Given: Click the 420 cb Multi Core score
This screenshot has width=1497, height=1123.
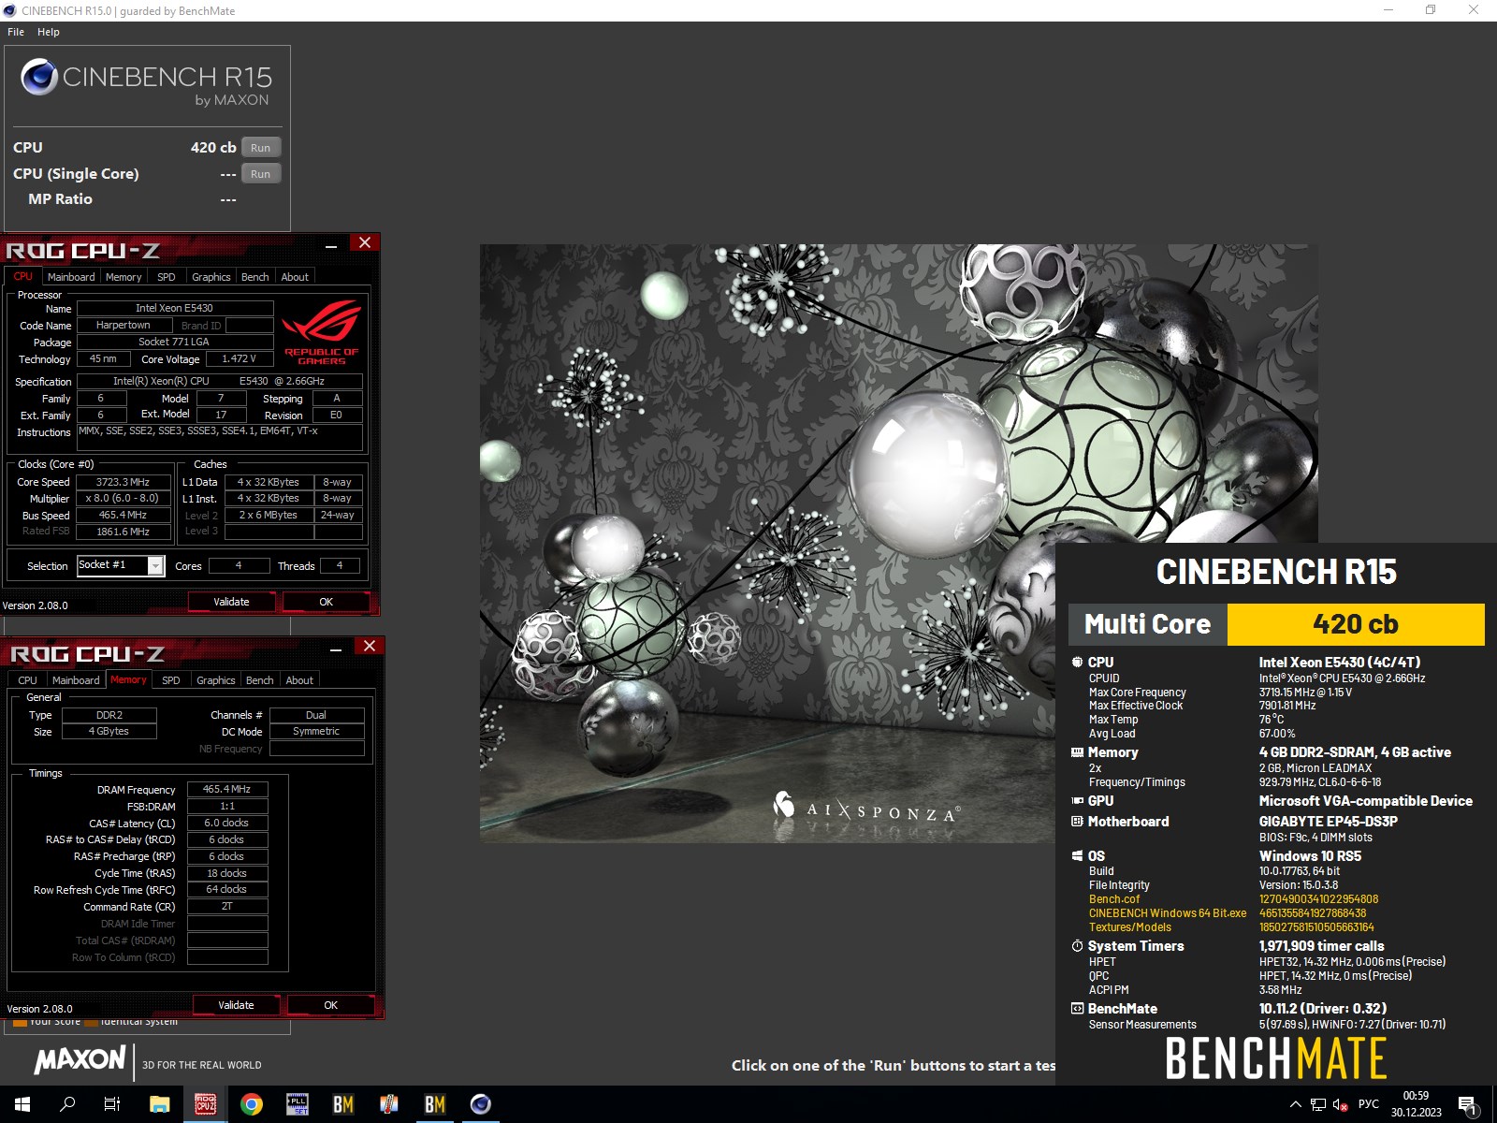Looking at the screenshot, I should click(x=1356, y=624).
